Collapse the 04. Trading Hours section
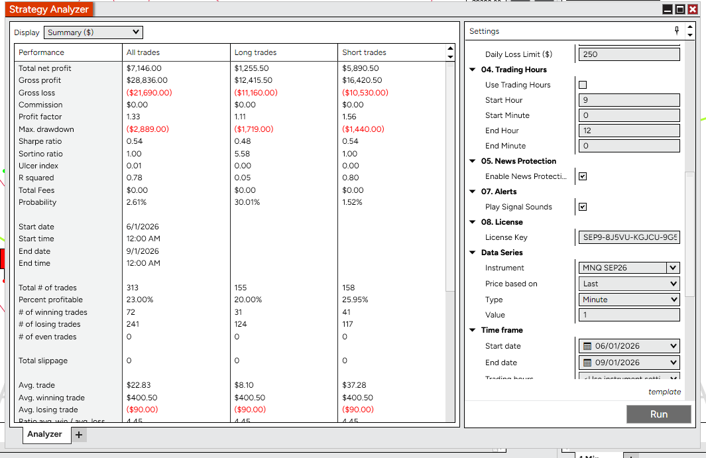This screenshot has width=706, height=458. coord(472,70)
